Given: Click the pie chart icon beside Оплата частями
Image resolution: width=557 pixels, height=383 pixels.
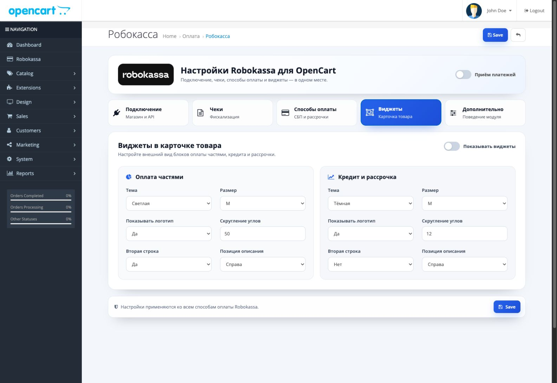Looking at the screenshot, I should pyautogui.click(x=129, y=177).
